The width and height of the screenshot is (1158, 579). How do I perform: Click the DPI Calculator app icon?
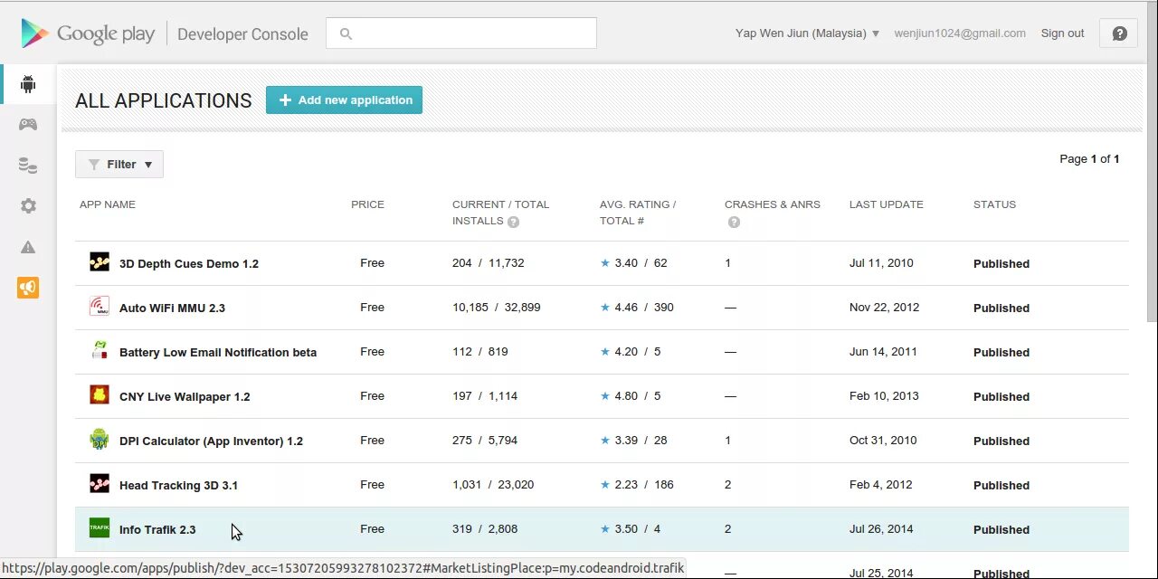(100, 440)
